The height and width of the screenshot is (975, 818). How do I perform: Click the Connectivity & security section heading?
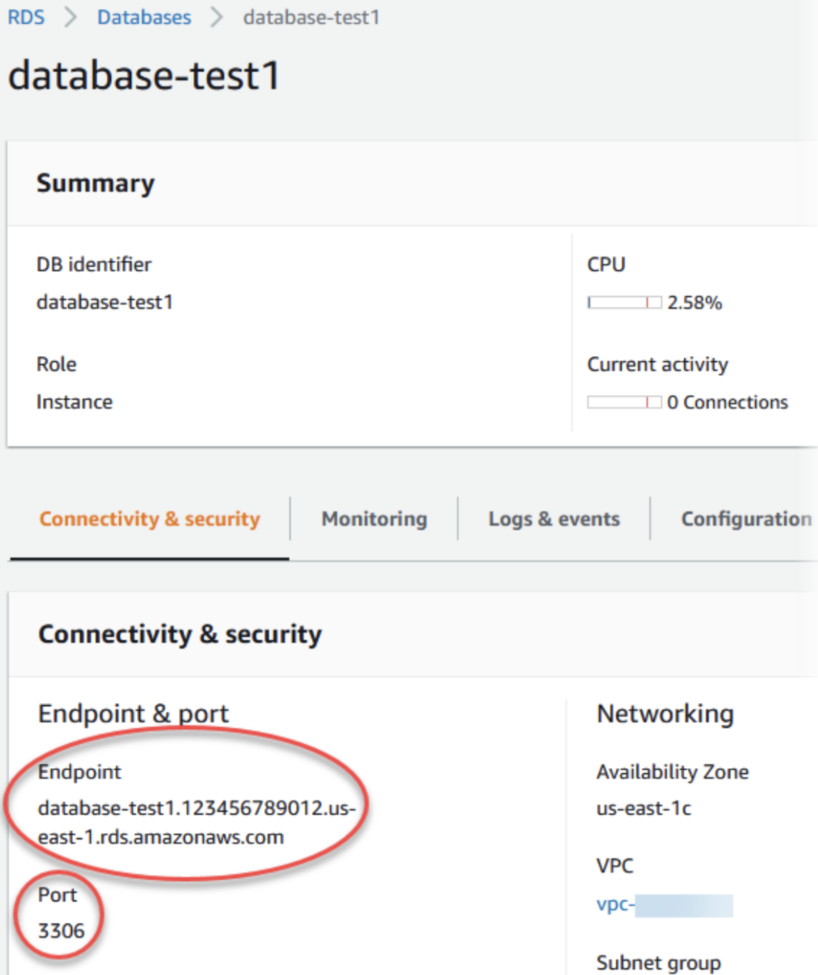(180, 634)
